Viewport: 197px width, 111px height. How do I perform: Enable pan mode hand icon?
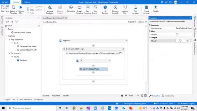tap(122, 96)
